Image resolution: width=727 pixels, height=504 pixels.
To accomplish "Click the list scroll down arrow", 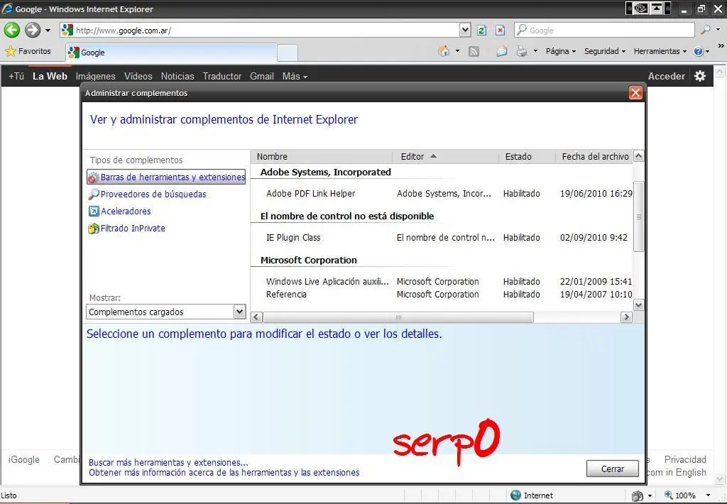I will click(638, 305).
